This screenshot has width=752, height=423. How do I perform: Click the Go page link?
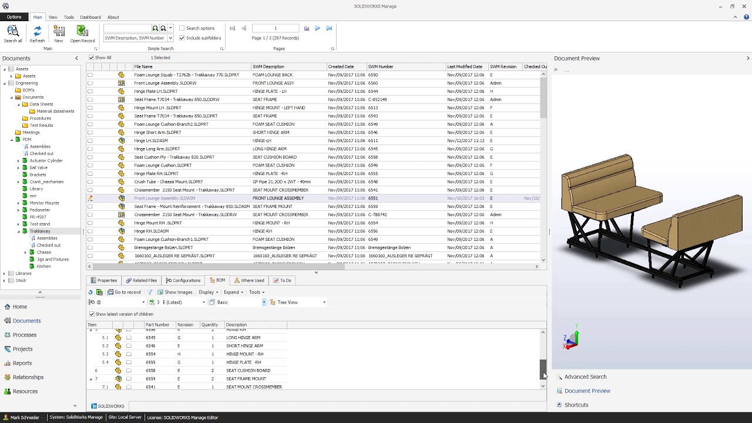(306, 28)
